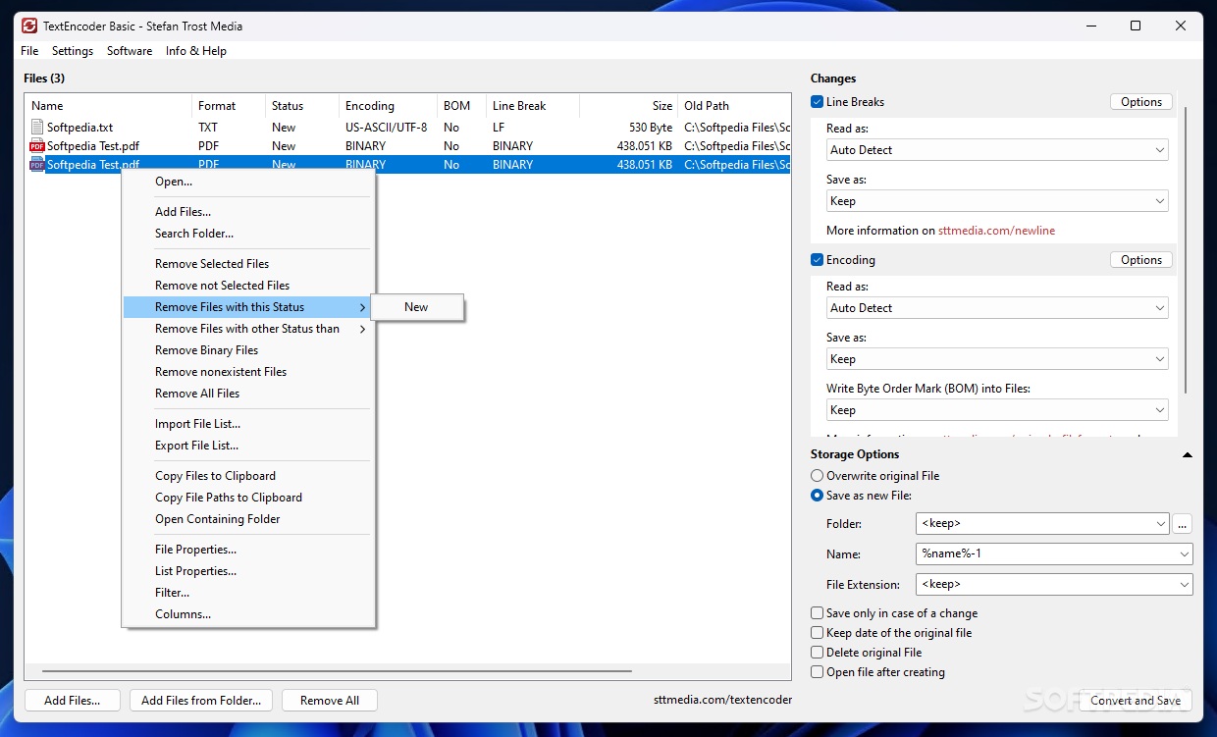Open sttmedia.com/textencoder link

pos(722,700)
